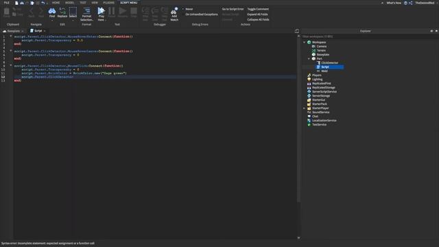Collapse the Part tree node
The height and width of the screenshot is (247, 439).
click(x=309, y=59)
